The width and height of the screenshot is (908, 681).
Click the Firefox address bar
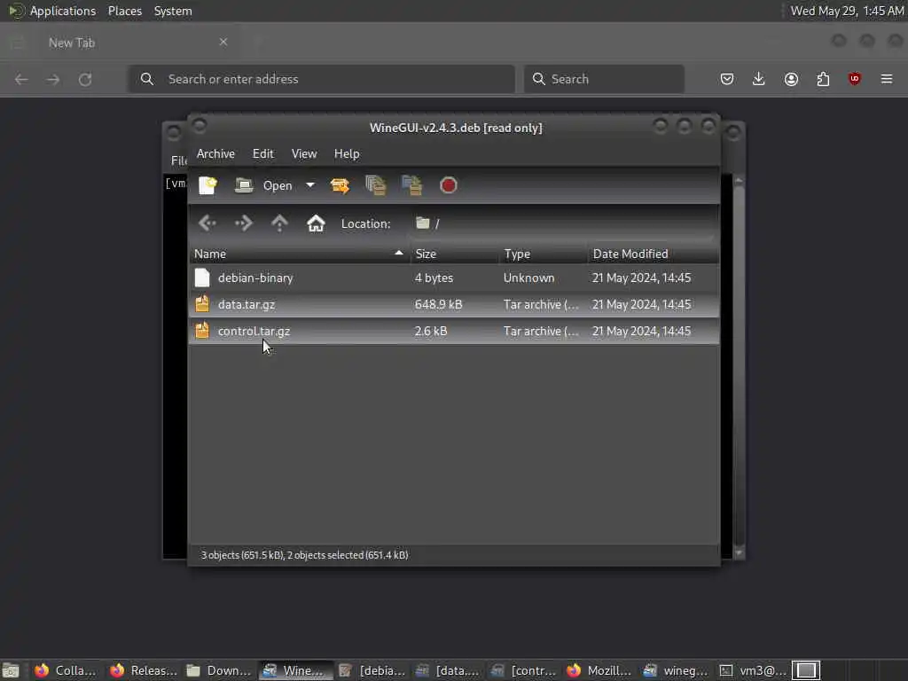[321, 79]
